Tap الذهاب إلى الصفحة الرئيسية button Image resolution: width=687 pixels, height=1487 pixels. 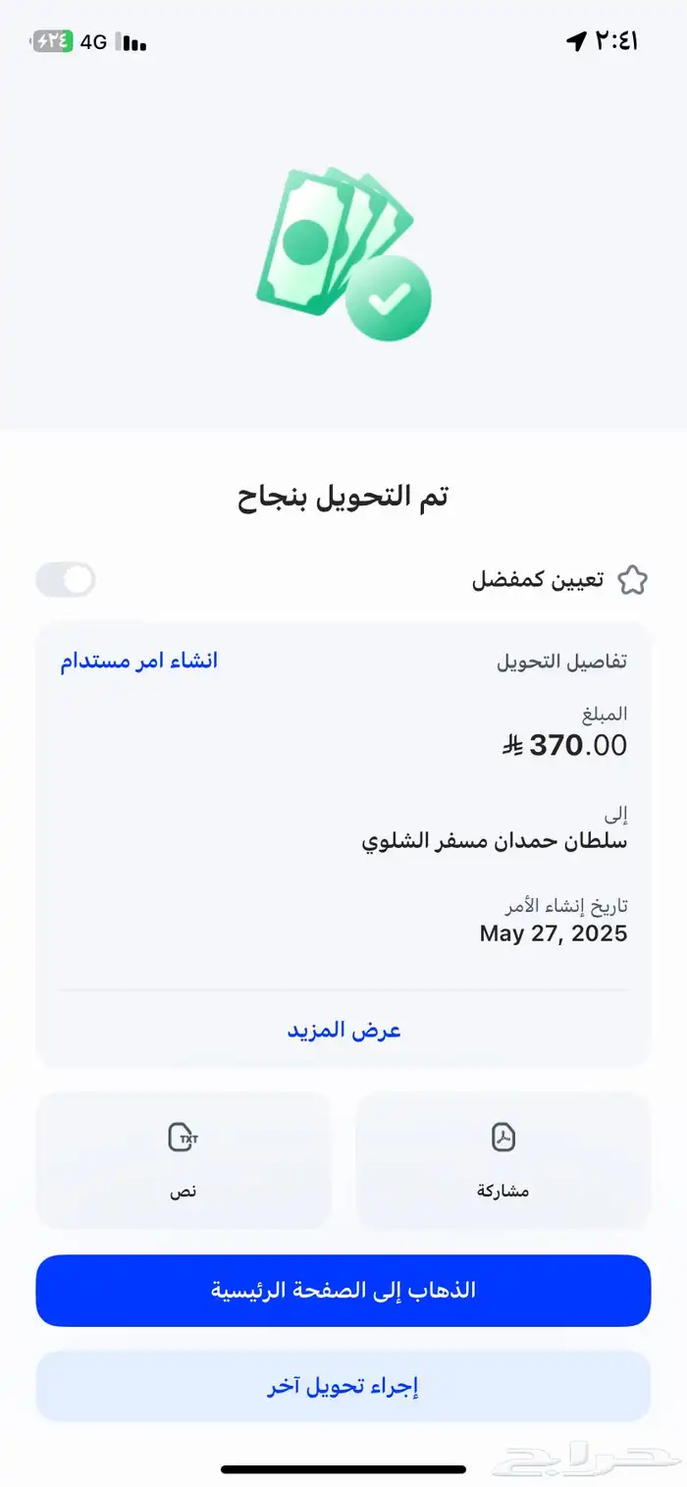pos(343,1290)
